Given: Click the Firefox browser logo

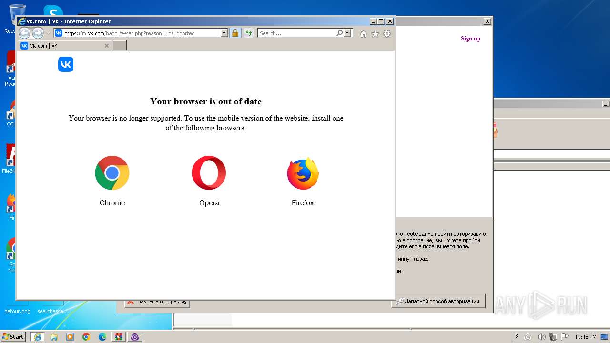Looking at the screenshot, I should (x=303, y=173).
